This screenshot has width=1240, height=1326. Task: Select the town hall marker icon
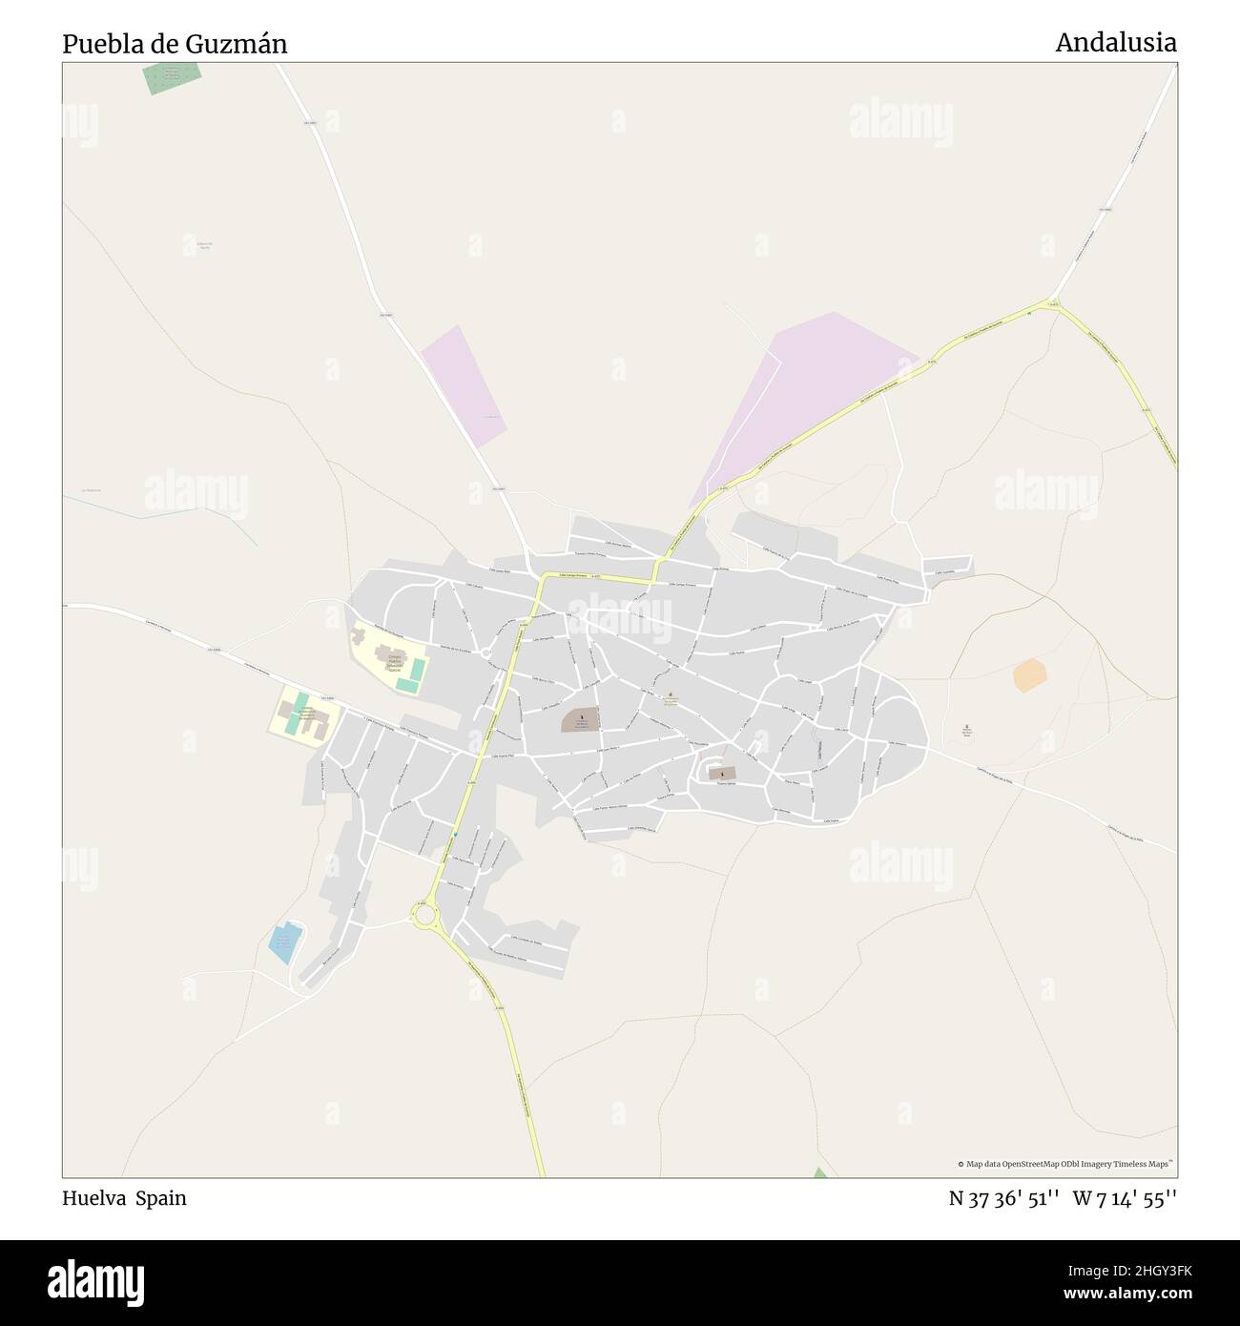(671, 694)
